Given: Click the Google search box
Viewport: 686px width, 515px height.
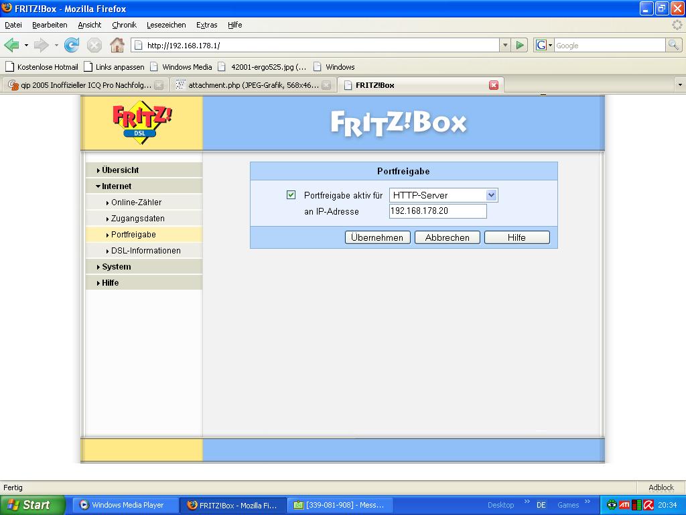Looking at the screenshot, I should [610, 45].
